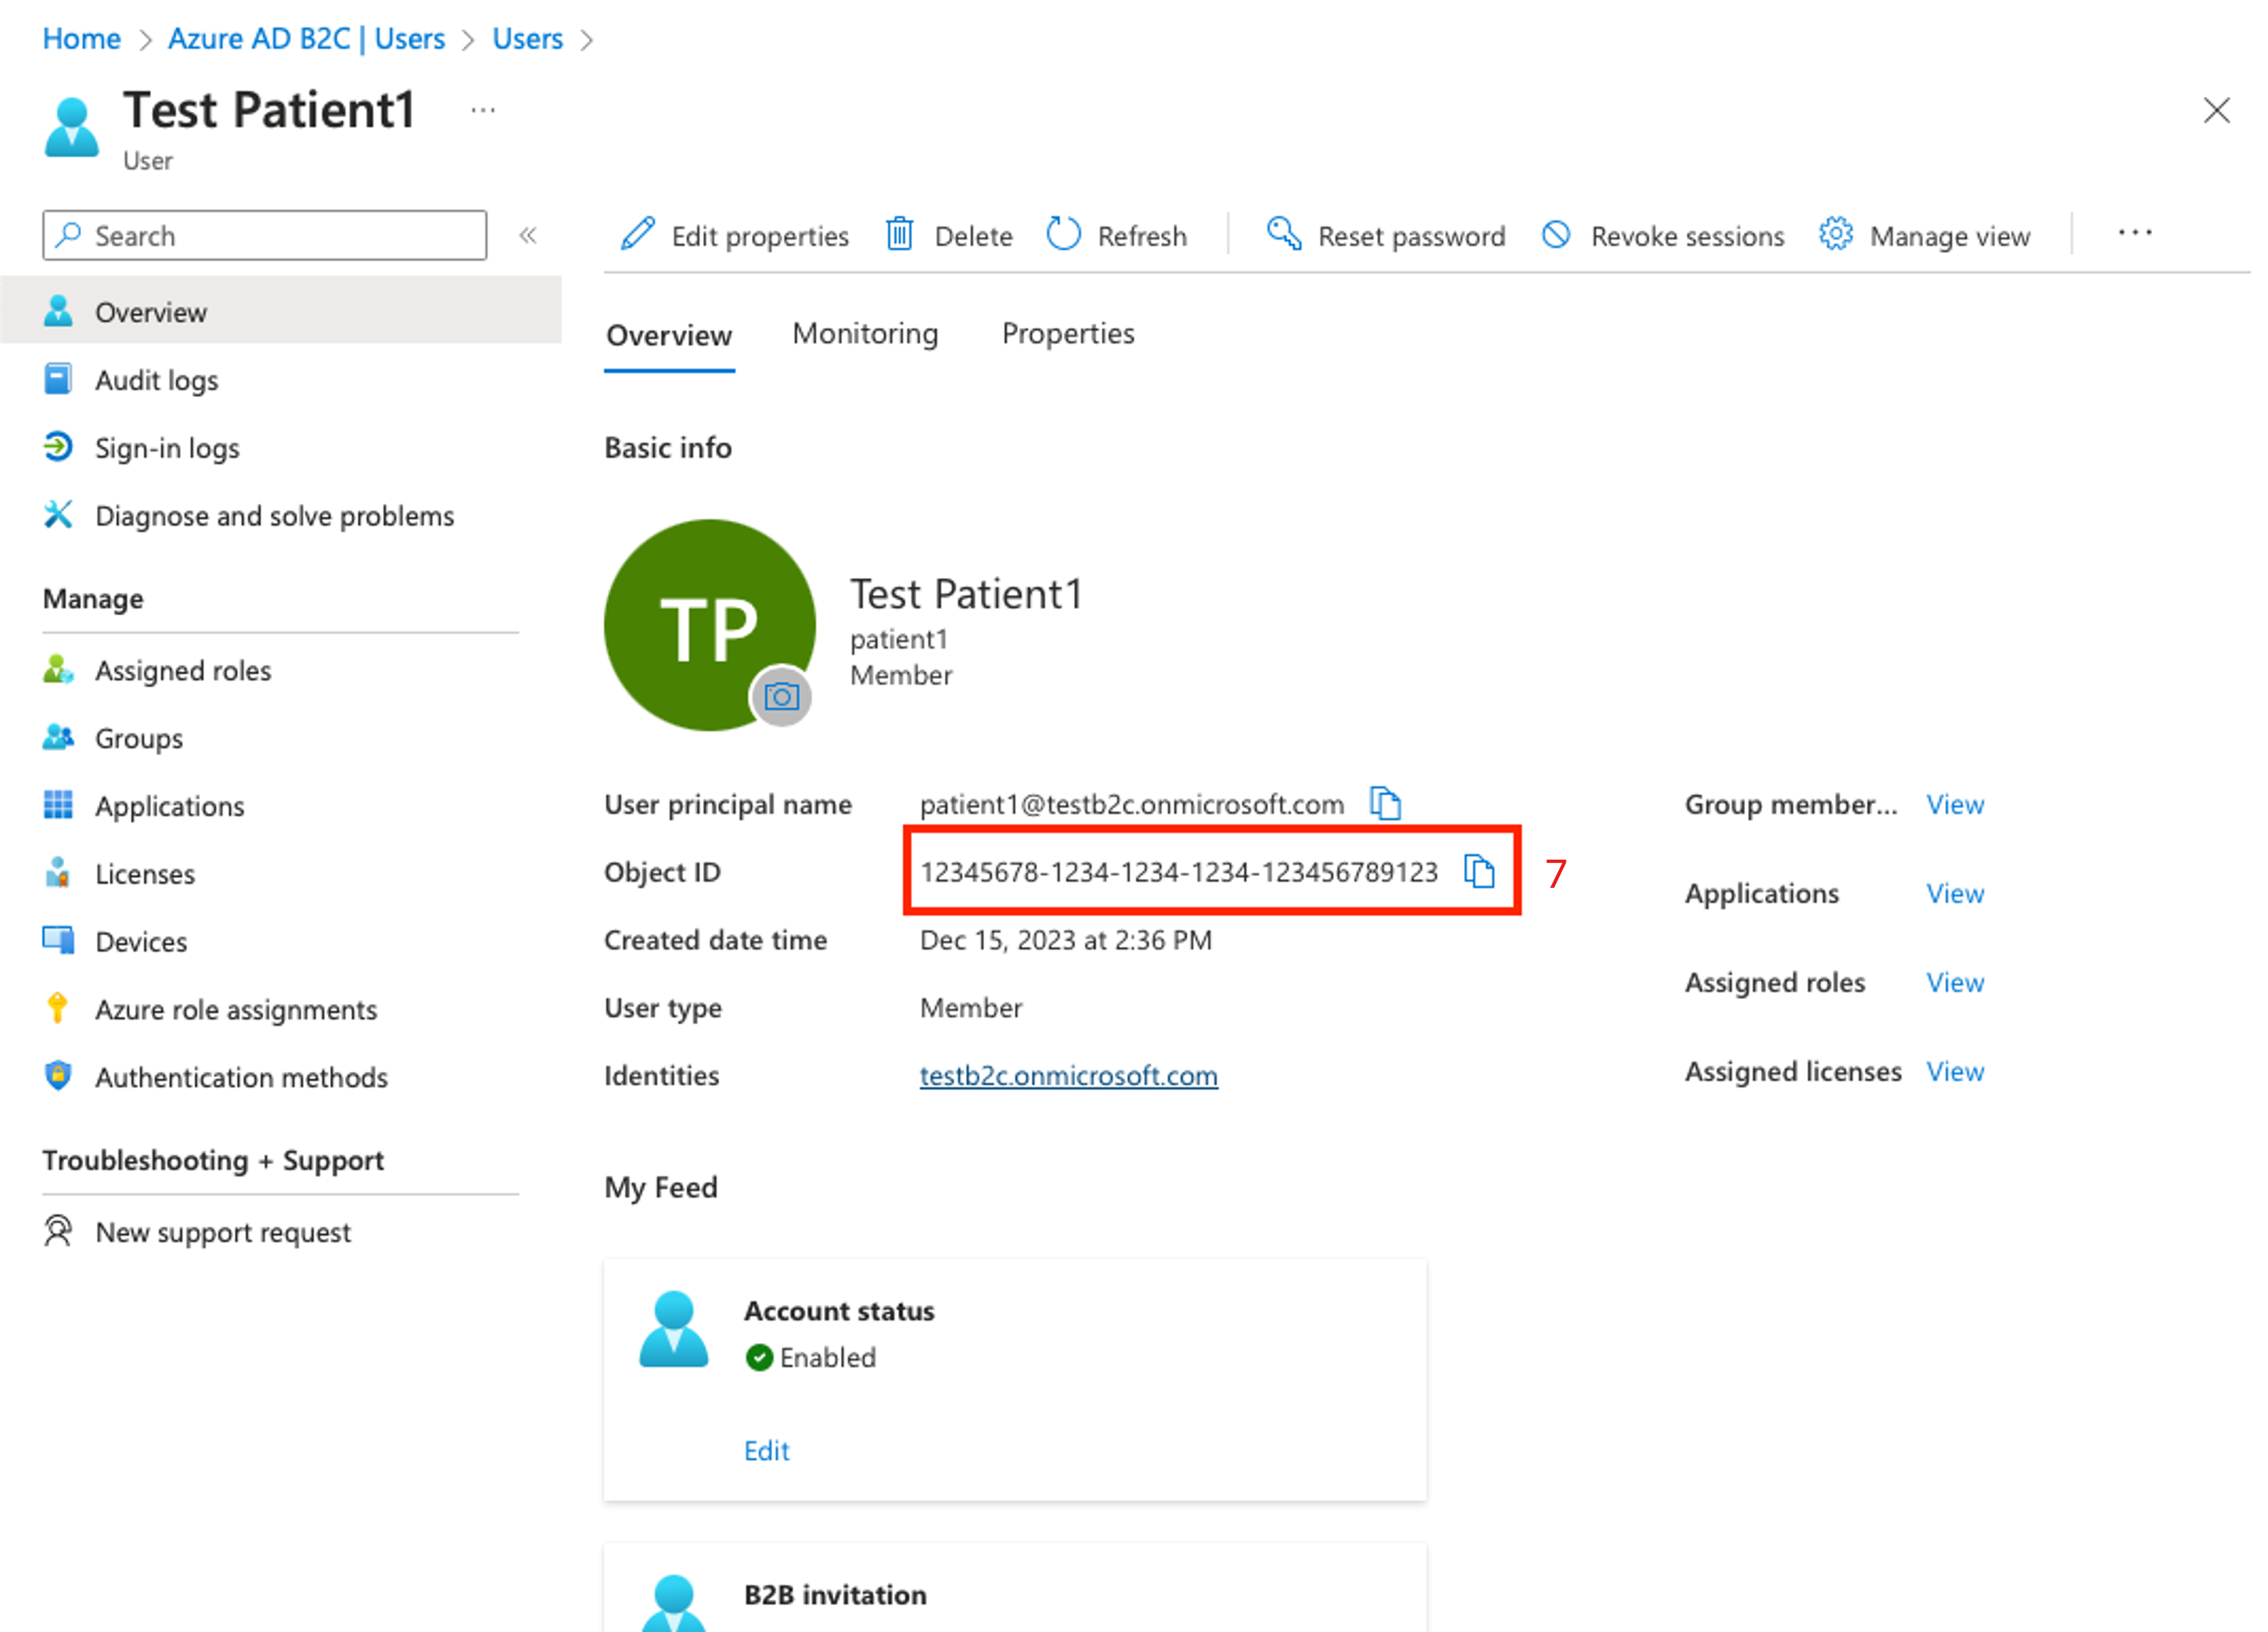Delete the user via trash icon
This screenshot has height=1632, width=2268.
click(899, 235)
